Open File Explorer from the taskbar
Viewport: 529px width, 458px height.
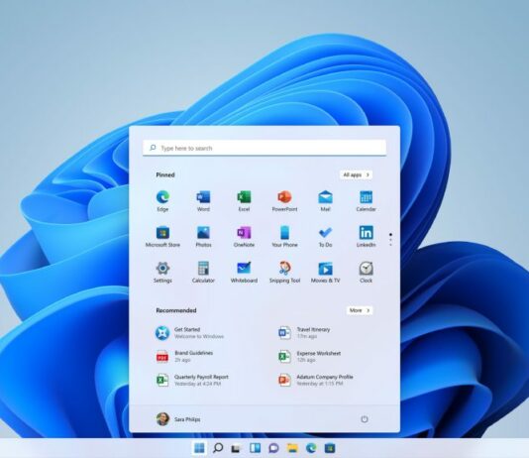tap(292, 448)
